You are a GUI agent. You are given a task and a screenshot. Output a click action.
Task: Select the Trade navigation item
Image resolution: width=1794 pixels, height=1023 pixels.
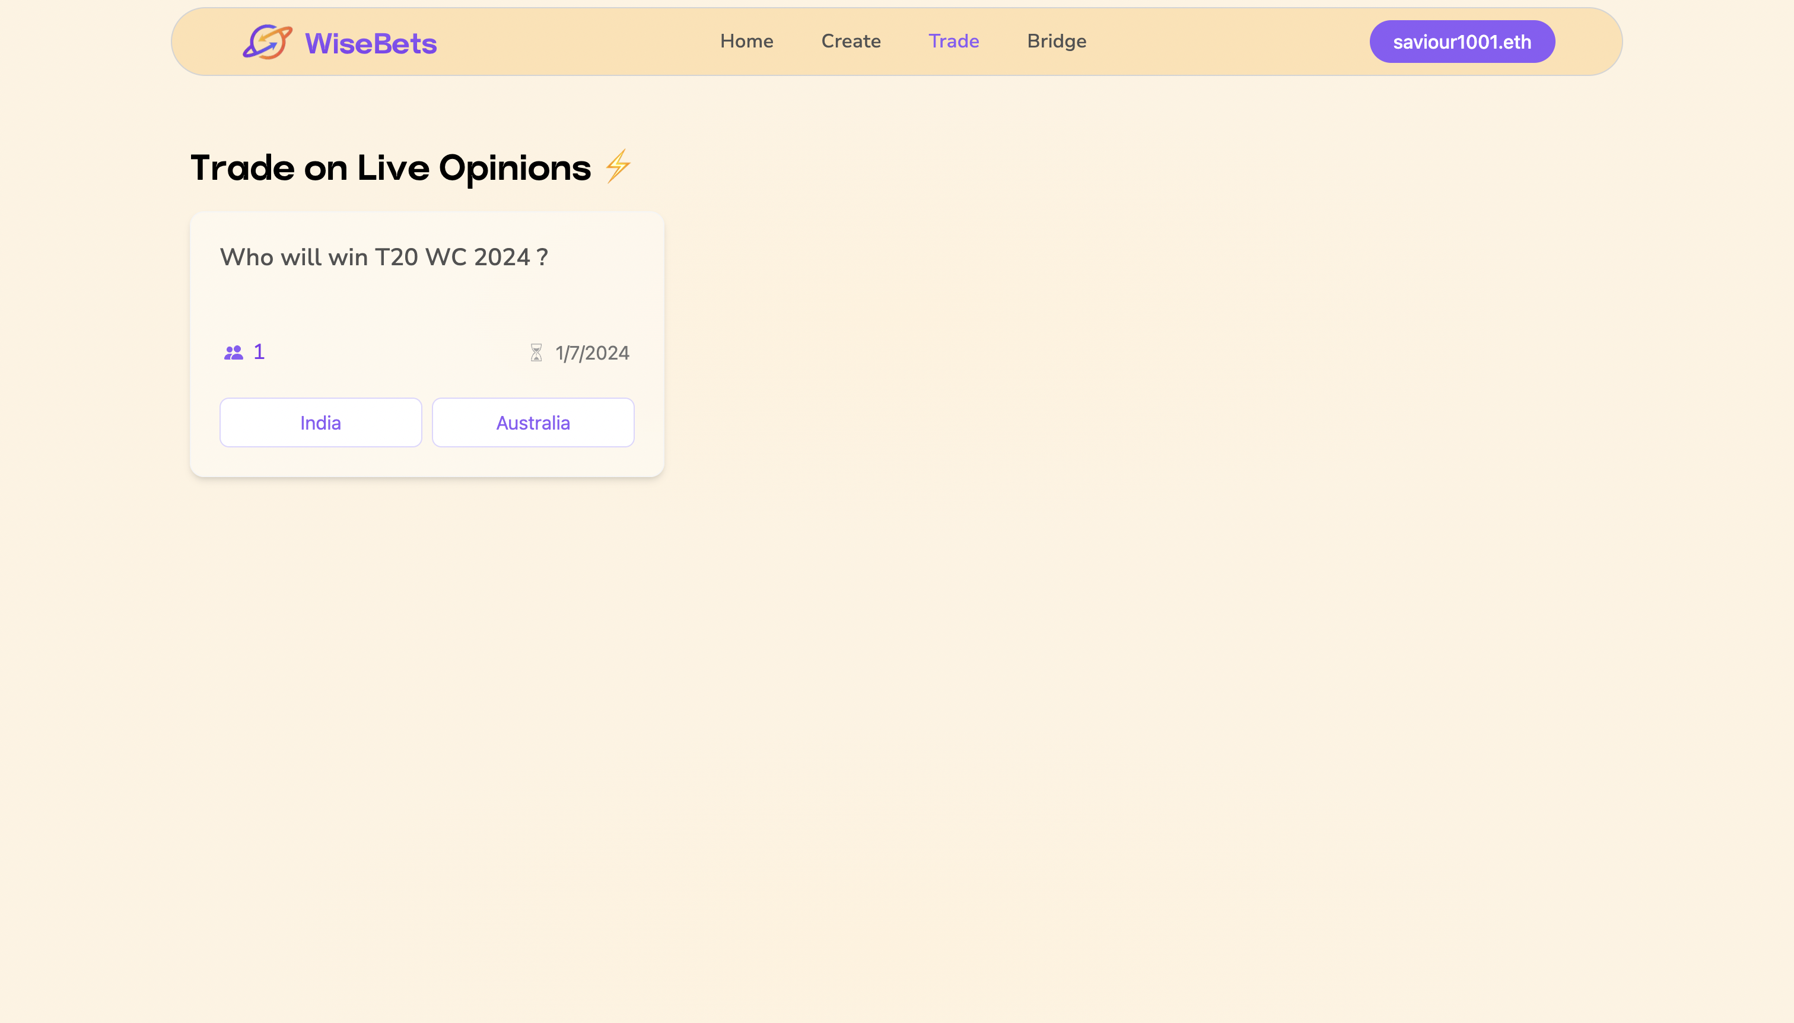click(x=953, y=42)
